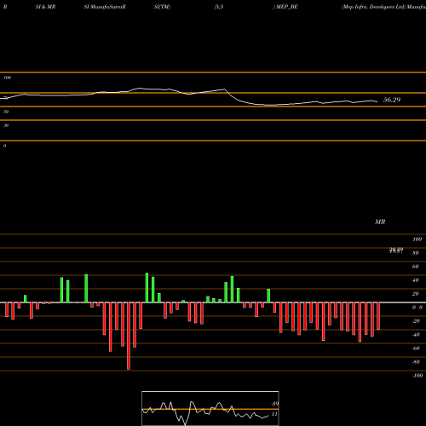Open the mini RSI thumbnail chart

210,408
